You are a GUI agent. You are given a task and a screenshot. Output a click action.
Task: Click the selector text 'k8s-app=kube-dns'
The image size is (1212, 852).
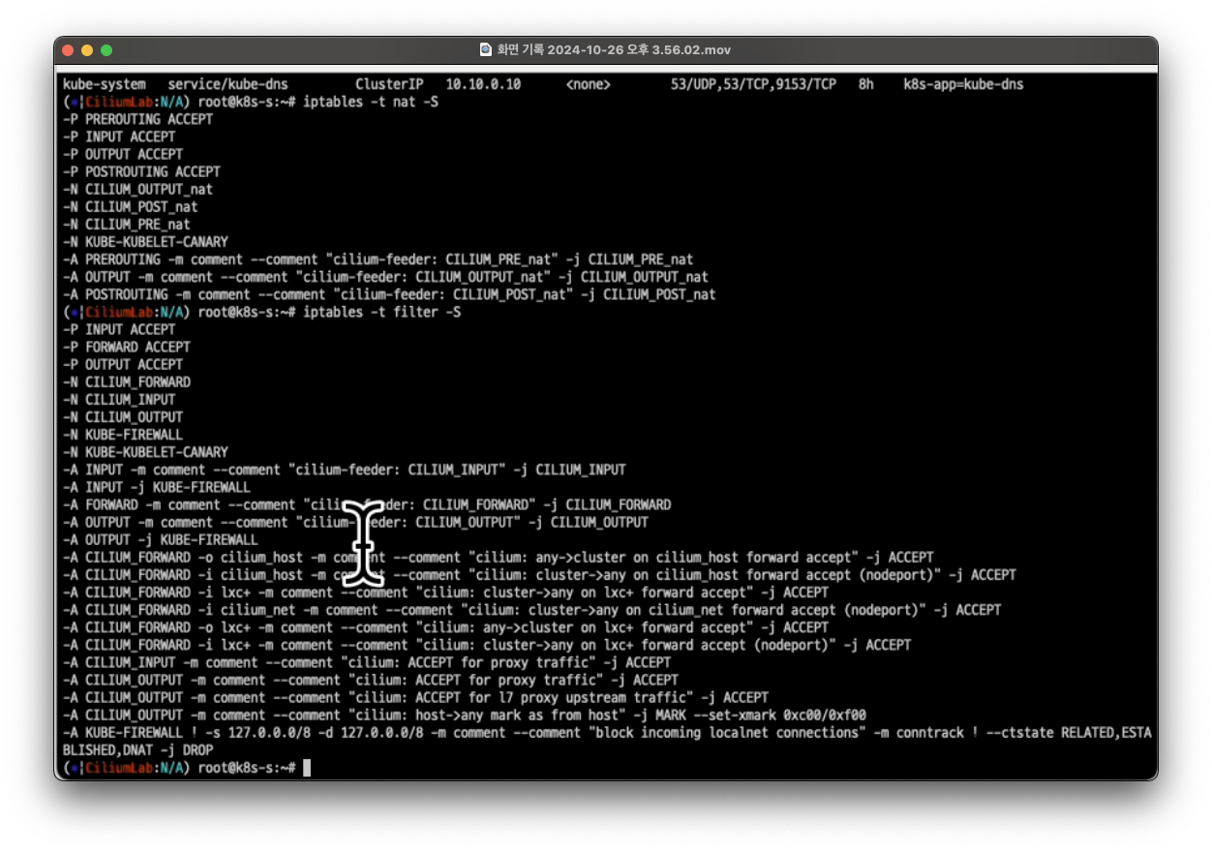963,84
